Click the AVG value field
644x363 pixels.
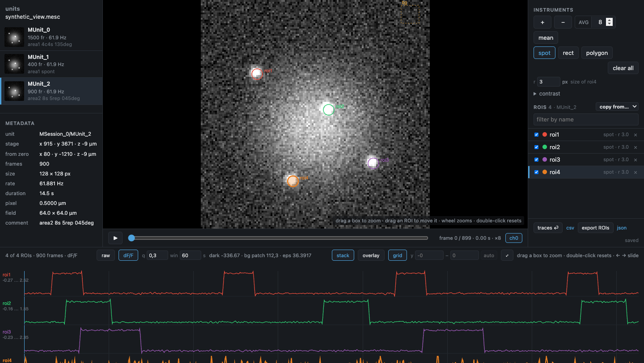pyautogui.click(x=603, y=22)
